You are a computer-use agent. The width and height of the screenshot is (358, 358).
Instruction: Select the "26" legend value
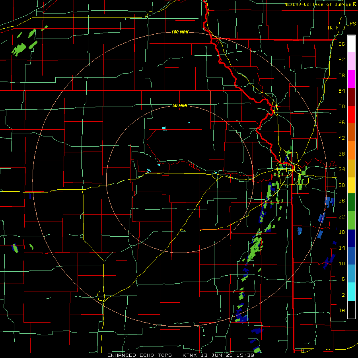[342, 201]
